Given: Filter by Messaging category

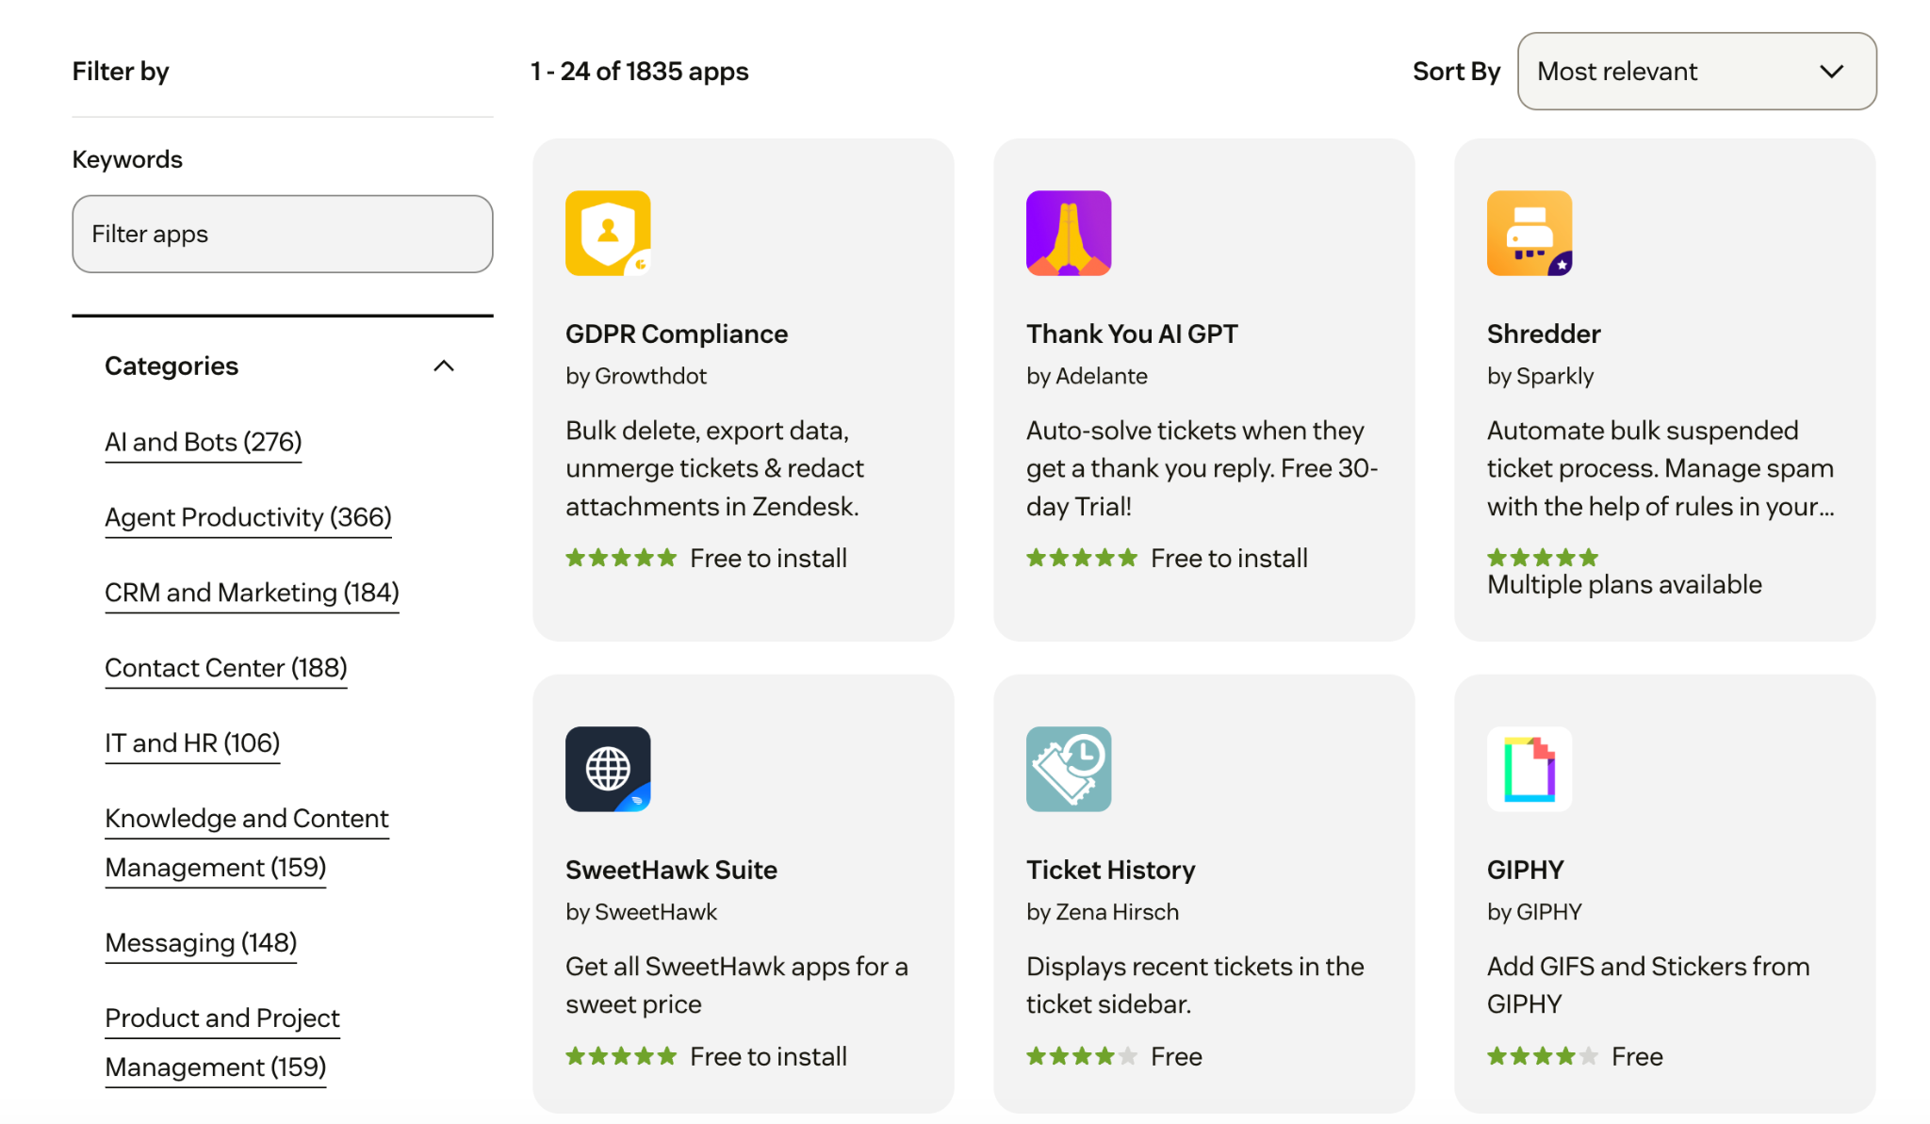Looking at the screenshot, I should pos(201,943).
